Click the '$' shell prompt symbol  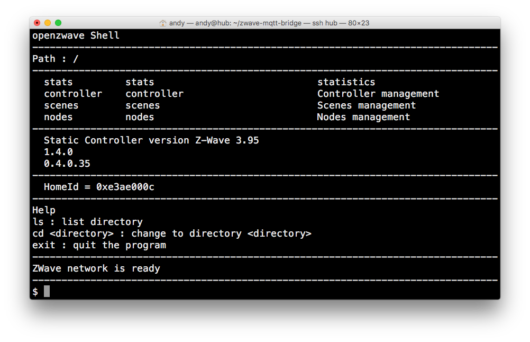tap(35, 292)
